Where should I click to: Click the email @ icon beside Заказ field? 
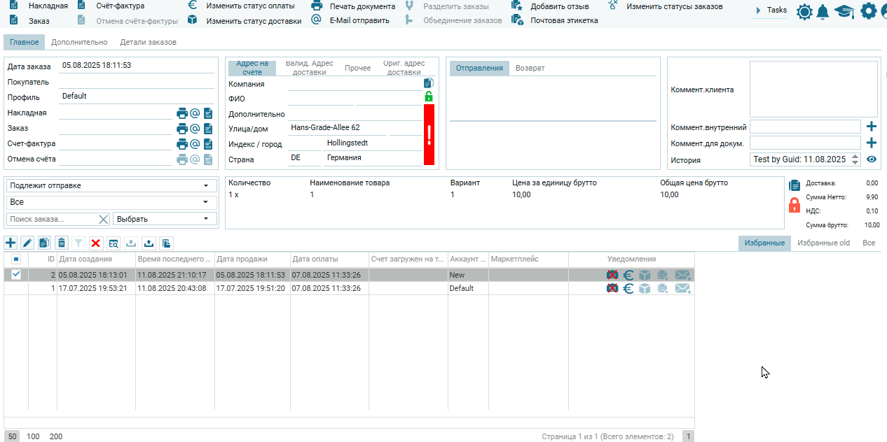click(195, 129)
